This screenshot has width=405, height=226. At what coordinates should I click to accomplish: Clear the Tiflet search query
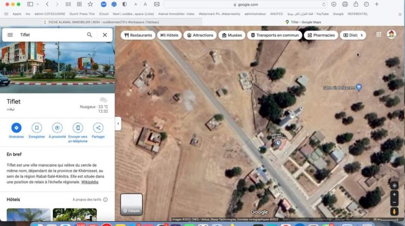105,35
